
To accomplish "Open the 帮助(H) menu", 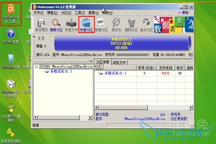I will pos(107,13).
